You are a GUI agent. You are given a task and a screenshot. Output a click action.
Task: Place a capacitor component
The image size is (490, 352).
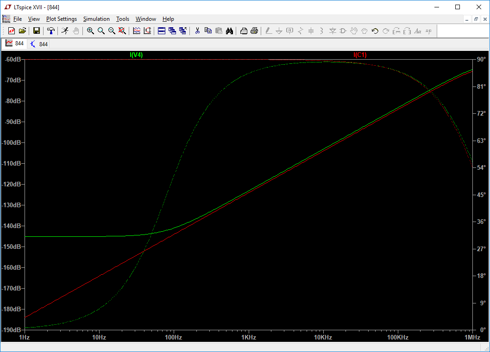(x=311, y=31)
